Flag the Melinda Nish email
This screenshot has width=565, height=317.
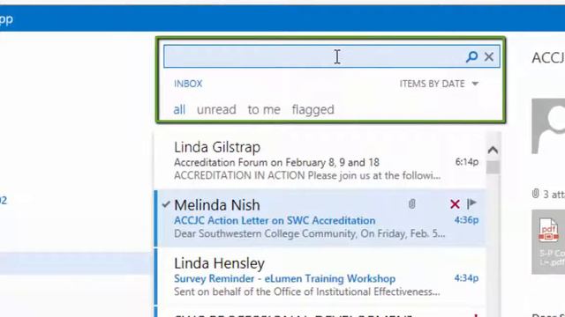click(x=471, y=203)
